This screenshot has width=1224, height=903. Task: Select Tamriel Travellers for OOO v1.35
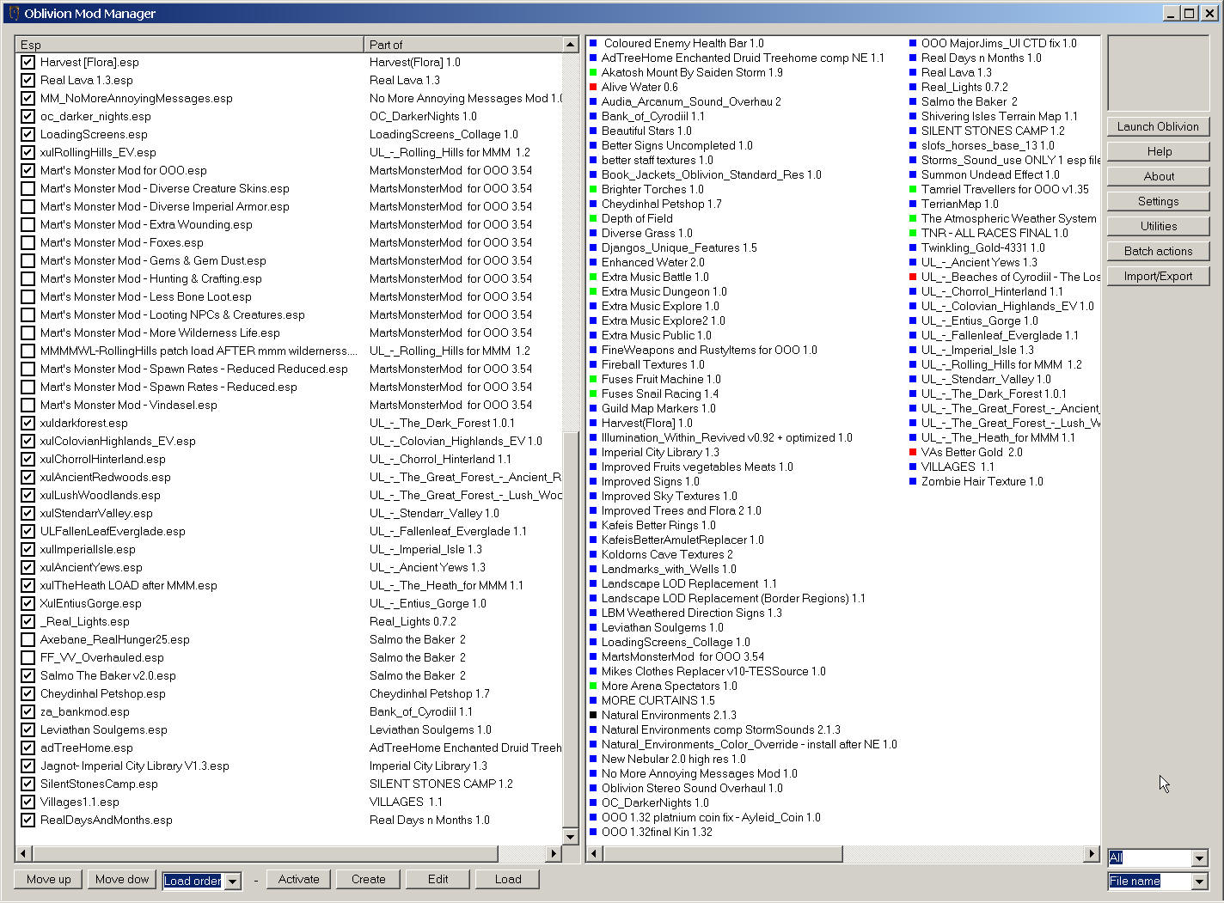click(x=1005, y=189)
